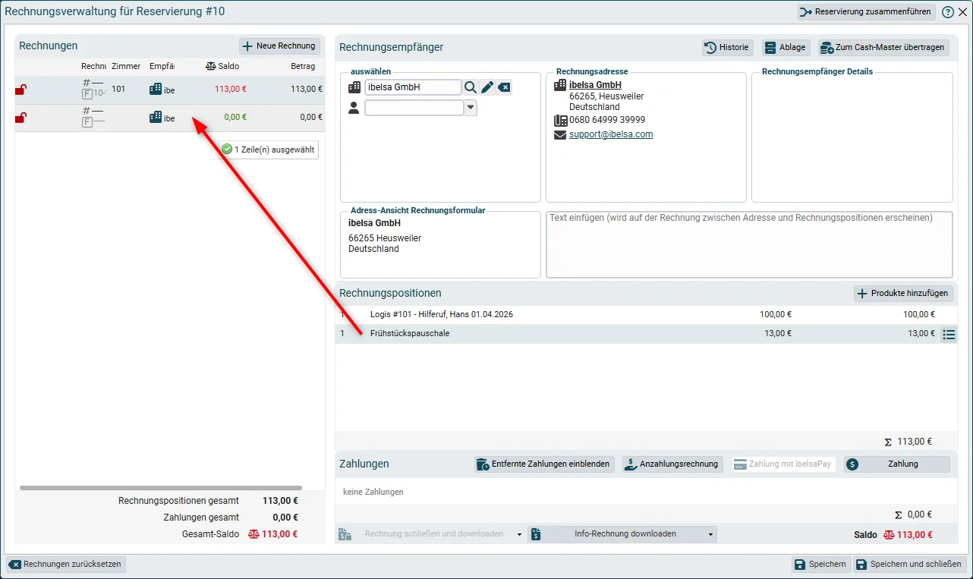The height and width of the screenshot is (579, 973).
Task: Click the Zahlung payment button
Action: tap(897, 464)
